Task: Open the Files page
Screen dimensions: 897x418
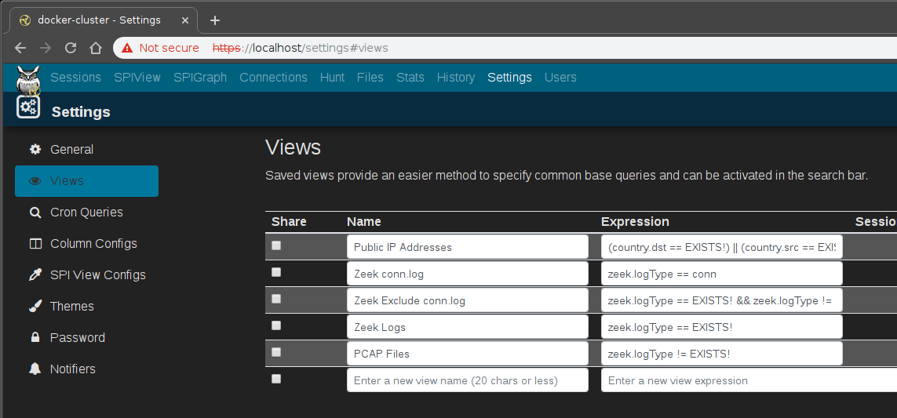Action: (x=370, y=77)
